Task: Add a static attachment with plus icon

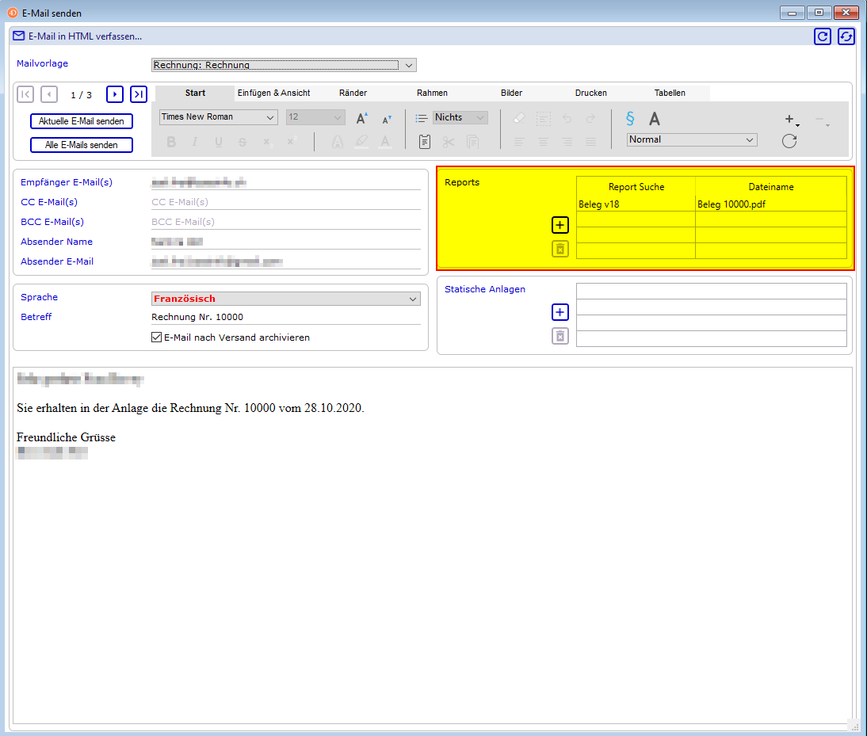Action: 560,312
